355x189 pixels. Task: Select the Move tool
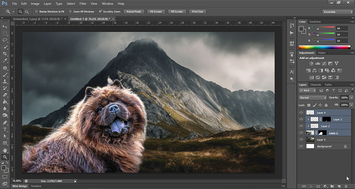point(5,27)
